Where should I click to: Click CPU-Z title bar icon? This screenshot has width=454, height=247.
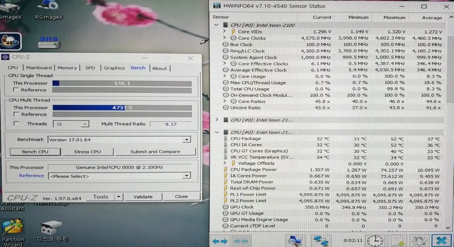click(5, 57)
